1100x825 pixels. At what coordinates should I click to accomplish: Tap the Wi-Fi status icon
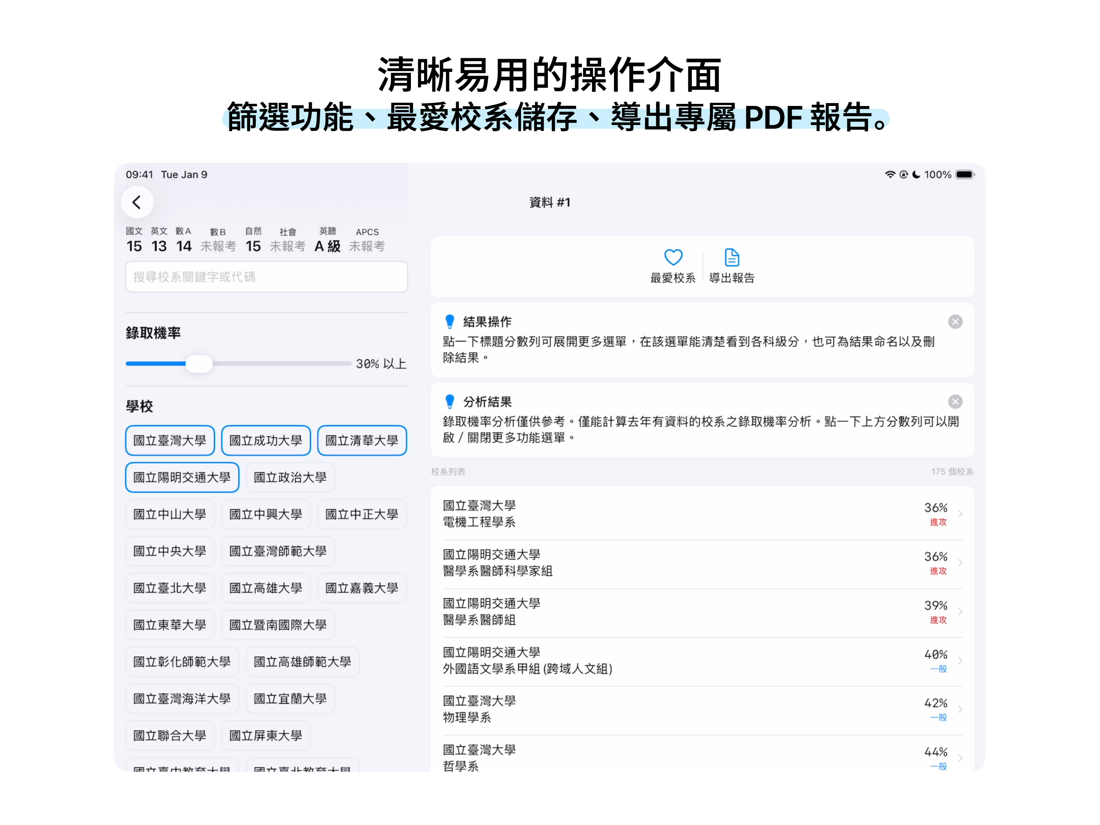[890, 175]
